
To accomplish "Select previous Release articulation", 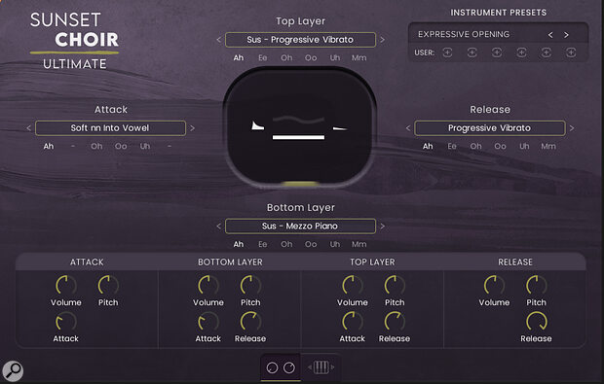I will point(408,128).
